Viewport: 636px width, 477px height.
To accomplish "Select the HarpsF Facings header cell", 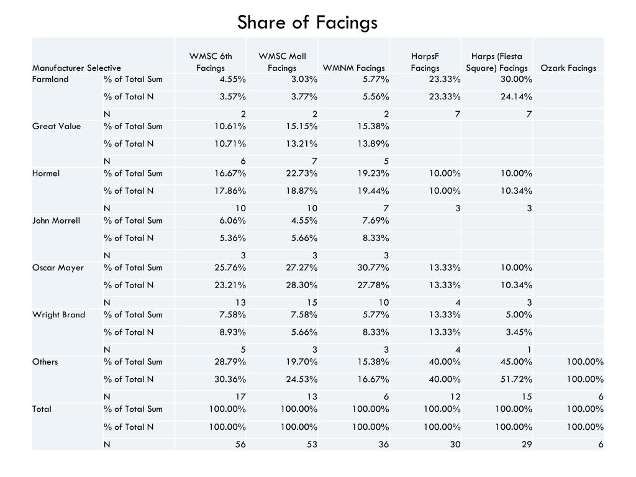I will tap(425, 62).
